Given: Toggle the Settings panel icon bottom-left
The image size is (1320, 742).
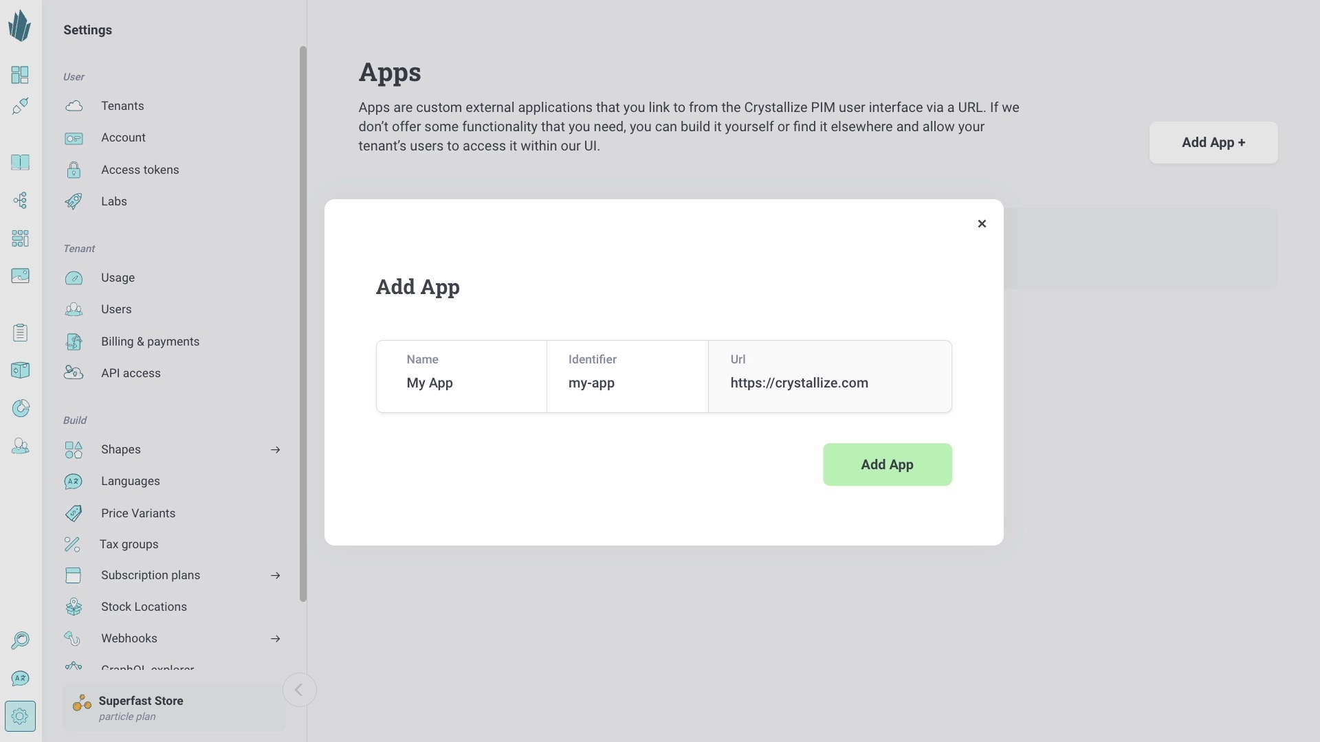Looking at the screenshot, I should click(x=20, y=716).
